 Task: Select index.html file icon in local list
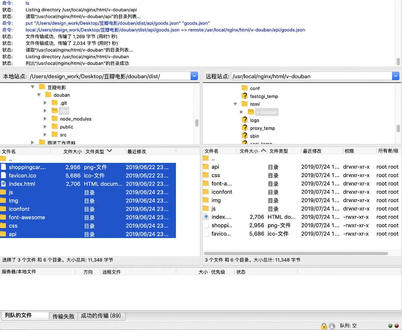pyautogui.click(x=3, y=184)
